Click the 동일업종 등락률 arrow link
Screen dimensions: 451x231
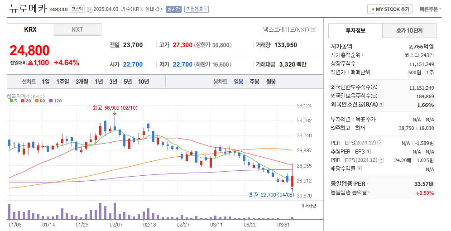click(369, 192)
